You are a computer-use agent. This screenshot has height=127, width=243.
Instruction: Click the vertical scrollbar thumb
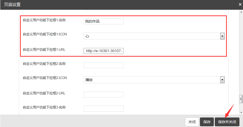pyautogui.click(x=241, y=99)
